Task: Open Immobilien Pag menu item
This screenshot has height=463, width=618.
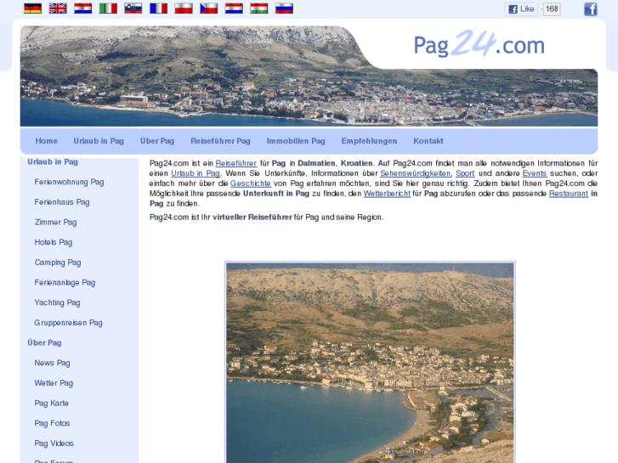Action: click(x=296, y=141)
